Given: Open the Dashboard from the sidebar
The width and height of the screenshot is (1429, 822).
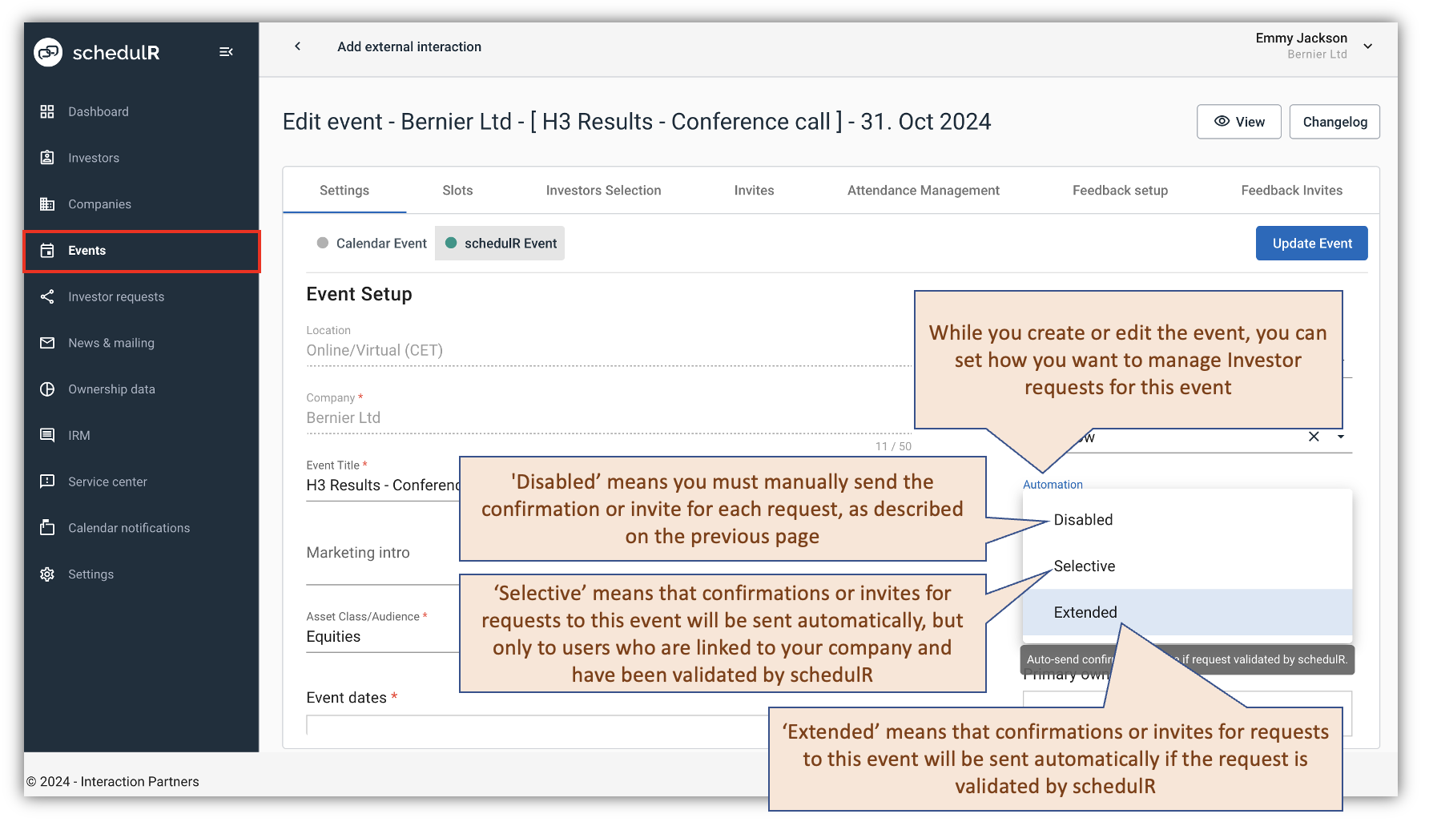Looking at the screenshot, I should [98, 111].
